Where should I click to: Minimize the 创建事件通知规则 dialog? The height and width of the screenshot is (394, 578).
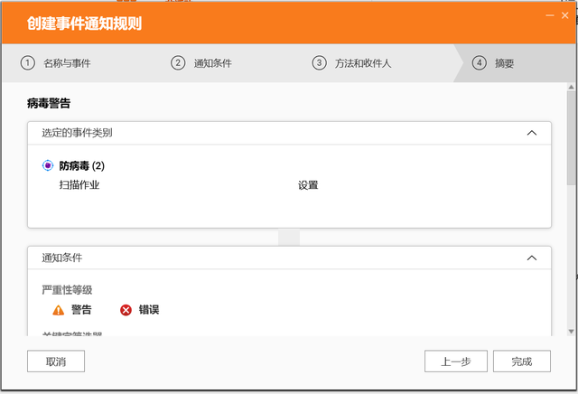[x=550, y=15]
